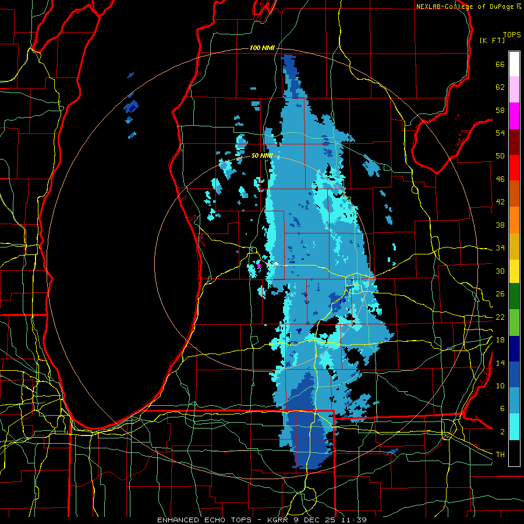Click the 22 legend value
Image resolution: width=524 pixels, height=524 pixels.
click(x=500, y=317)
